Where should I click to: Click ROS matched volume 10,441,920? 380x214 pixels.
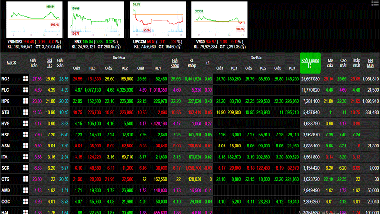click(192, 79)
